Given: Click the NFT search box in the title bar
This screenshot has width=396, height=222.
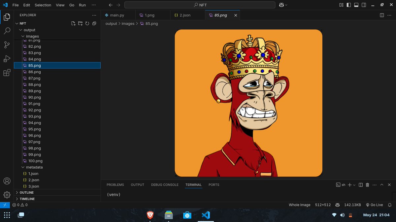Looking at the screenshot, I should (x=199, y=5).
